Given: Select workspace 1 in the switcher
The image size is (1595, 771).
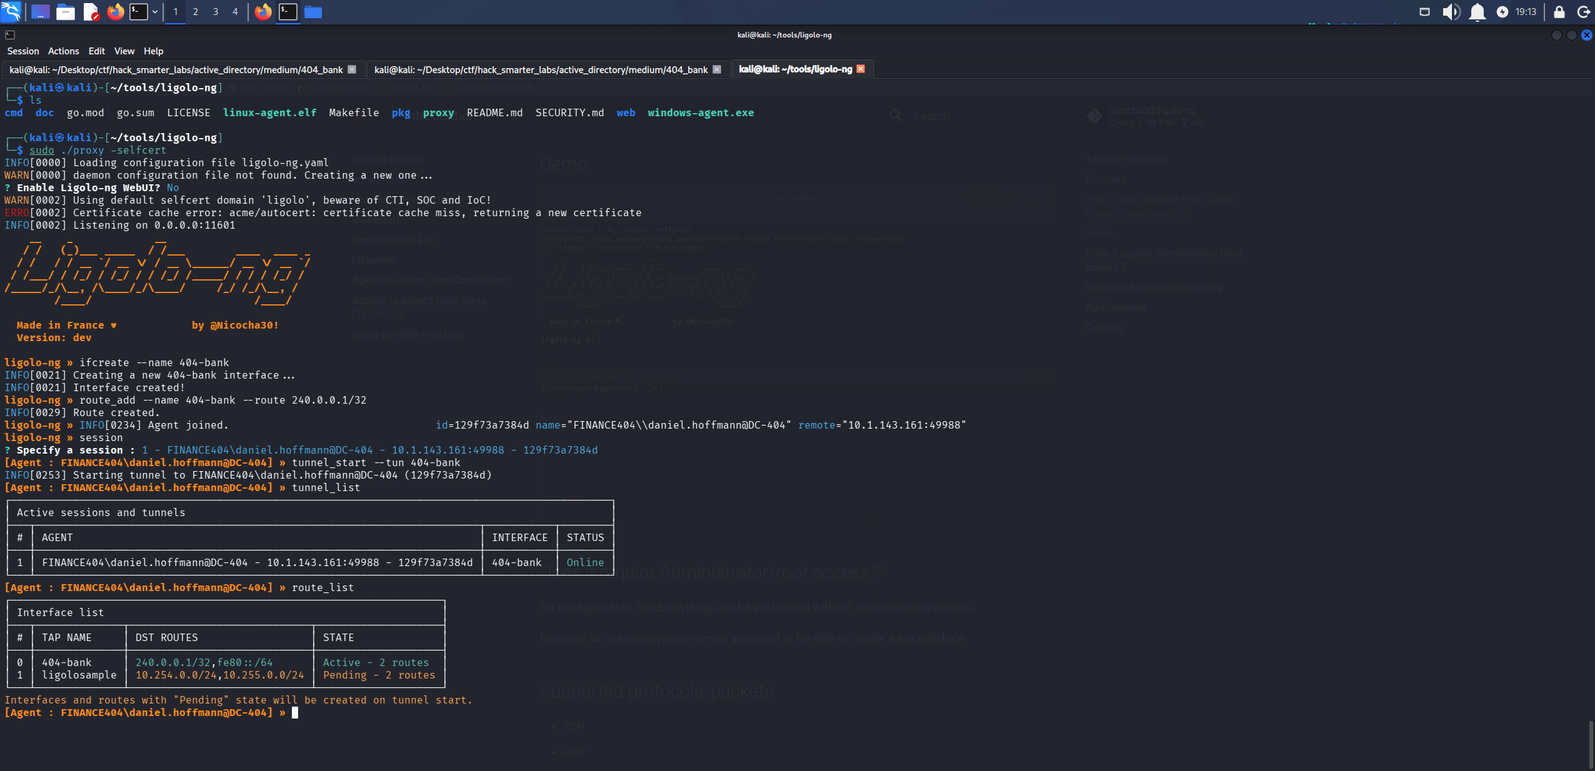Looking at the screenshot, I should [176, 12].
